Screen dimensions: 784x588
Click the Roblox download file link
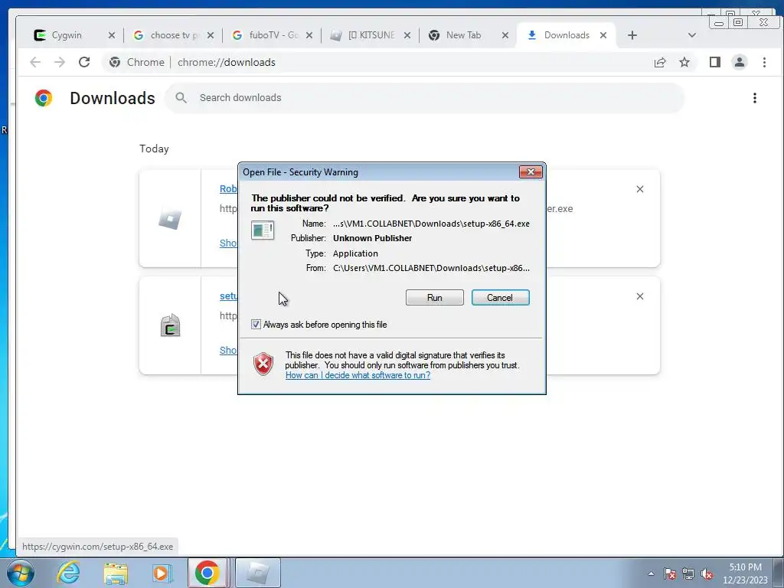pyautogui.click(x=228, y=188)
